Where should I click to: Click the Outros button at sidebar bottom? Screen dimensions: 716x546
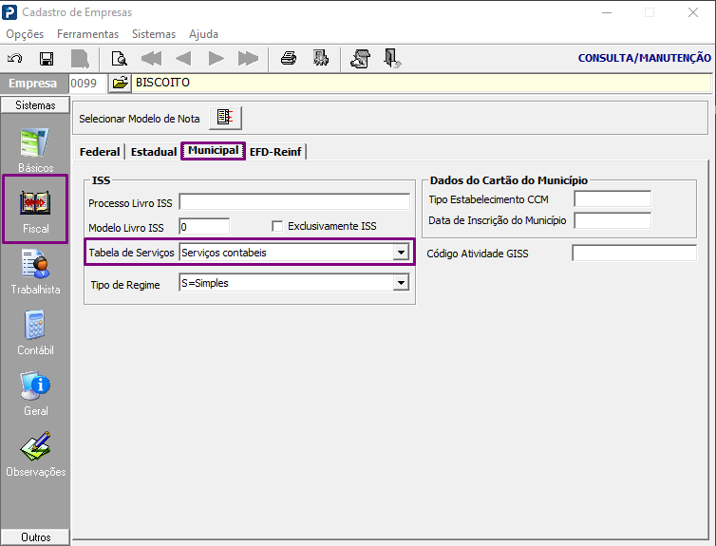click(35, 537)
